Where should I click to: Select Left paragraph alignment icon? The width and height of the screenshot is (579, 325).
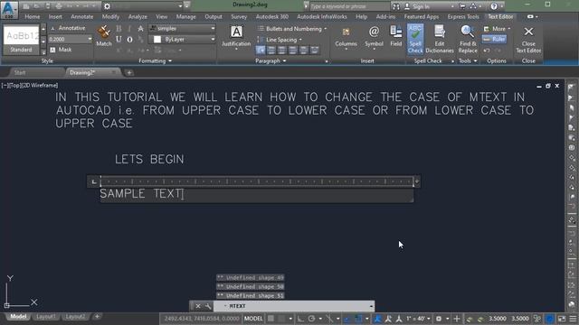(271, 50)
